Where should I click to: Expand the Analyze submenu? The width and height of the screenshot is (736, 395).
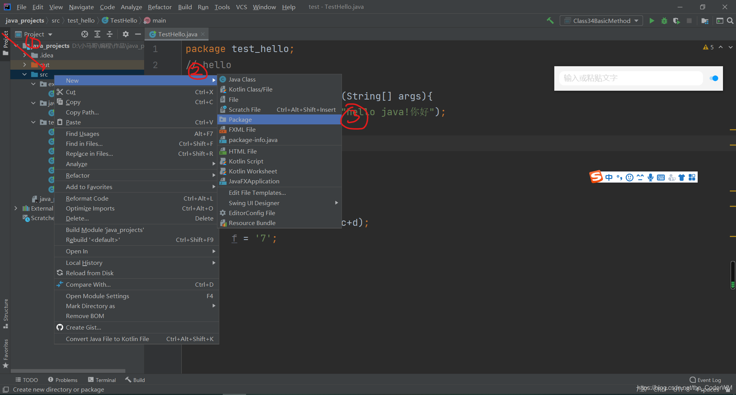tap(136, 164)
